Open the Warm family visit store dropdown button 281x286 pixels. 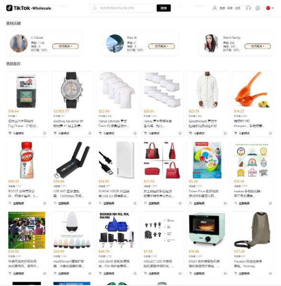pyautogui.click(x=258, y=46)
